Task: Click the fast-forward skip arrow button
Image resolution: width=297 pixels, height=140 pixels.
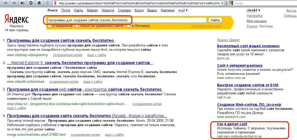Action: coord(23,3)
